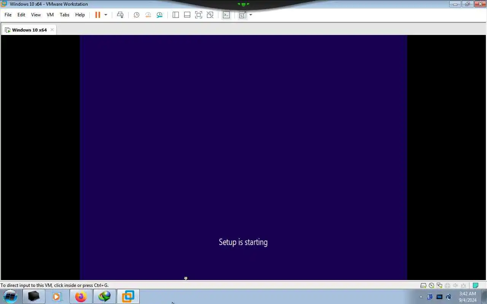The image size is (487, 304).
Task: Click the printer status icon
Action: [x=447, y=285]
